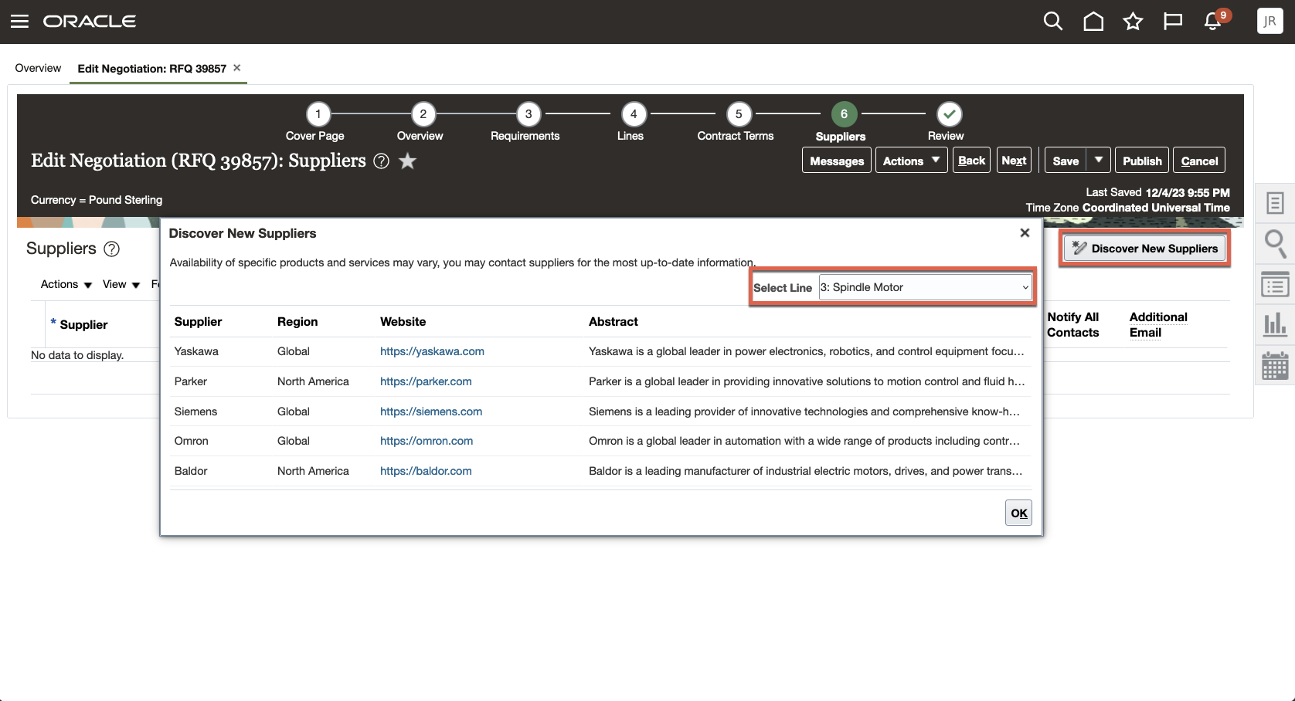
Task: Click the Next button
Action: point(1014,161)
